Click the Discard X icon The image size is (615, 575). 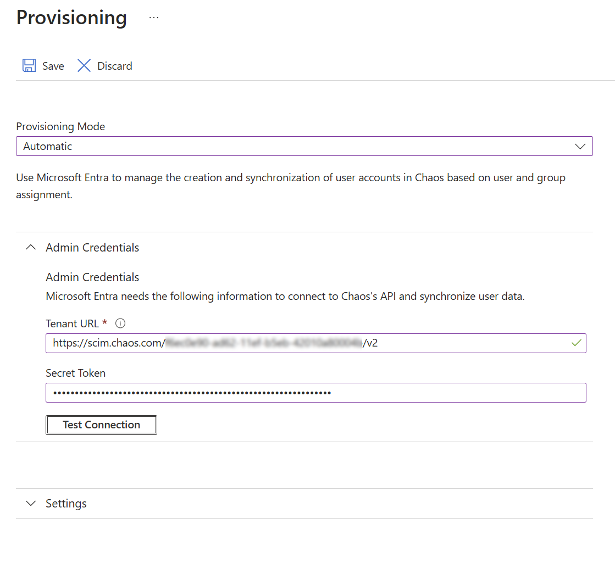[84, 65]
